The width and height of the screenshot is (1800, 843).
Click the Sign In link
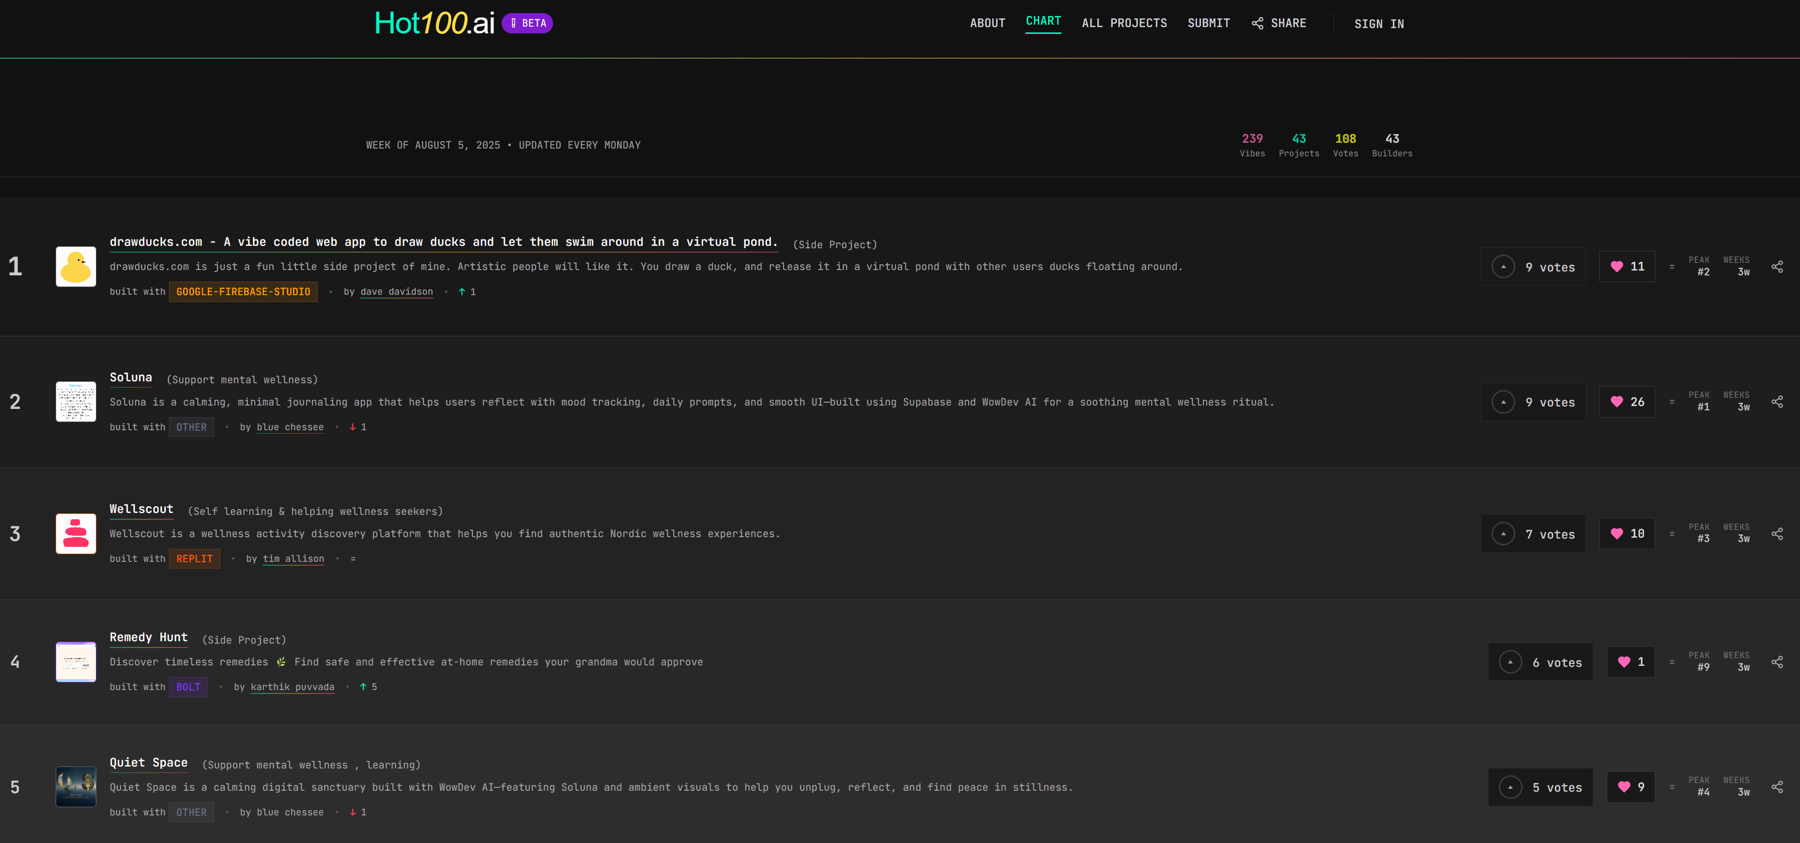pos(1379,25)
